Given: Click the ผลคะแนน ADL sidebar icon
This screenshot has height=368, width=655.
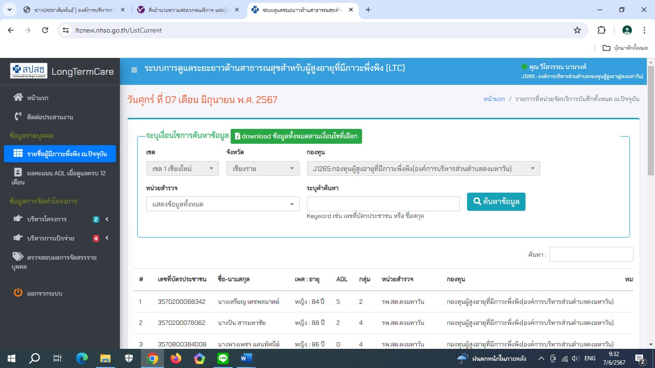Looking at the screenshot, I should (x=18, y=172).
